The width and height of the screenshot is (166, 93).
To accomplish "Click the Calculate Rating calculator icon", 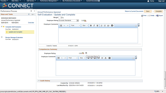I will (86, 53).
